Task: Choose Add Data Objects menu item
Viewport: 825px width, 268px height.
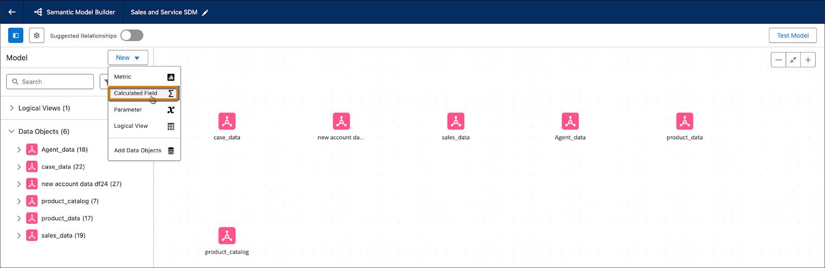Action: tap(144, 150)
